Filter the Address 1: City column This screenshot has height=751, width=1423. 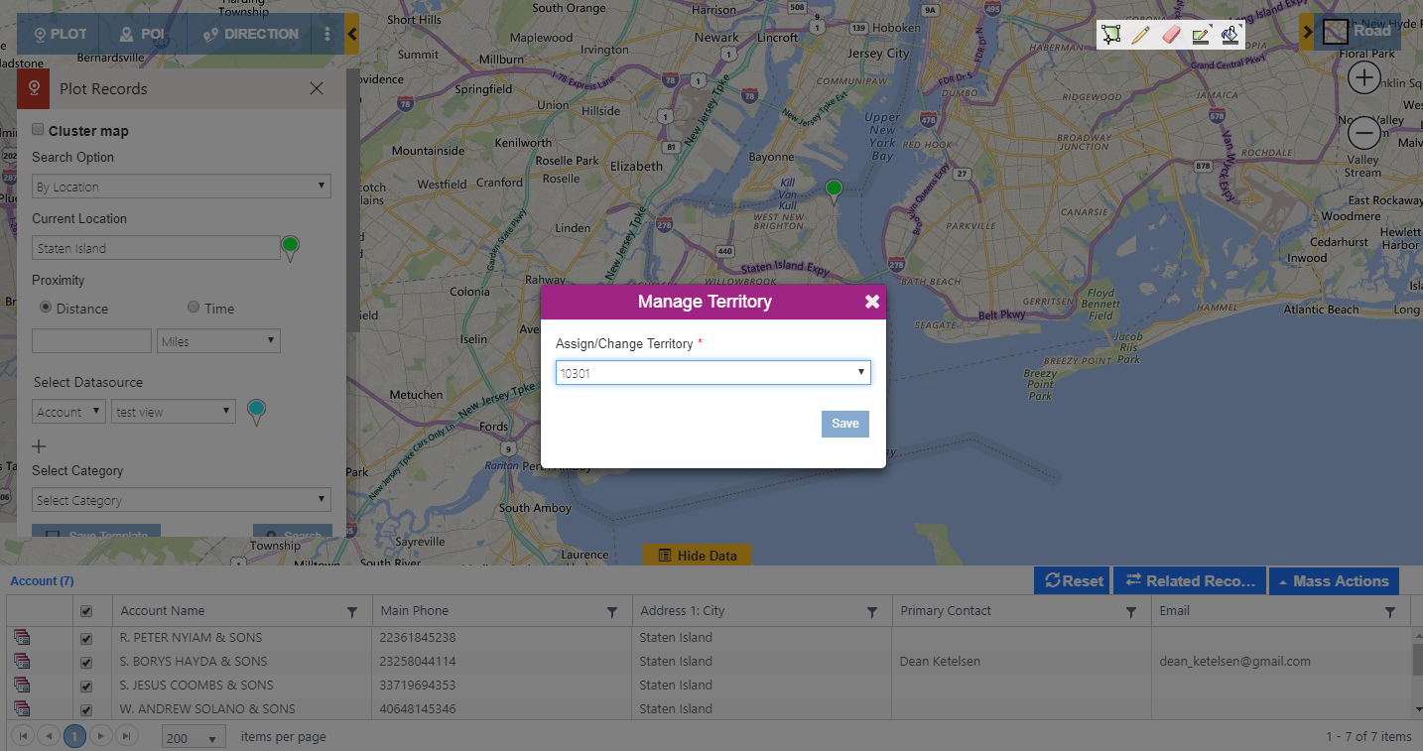click(x=872, y=612)
